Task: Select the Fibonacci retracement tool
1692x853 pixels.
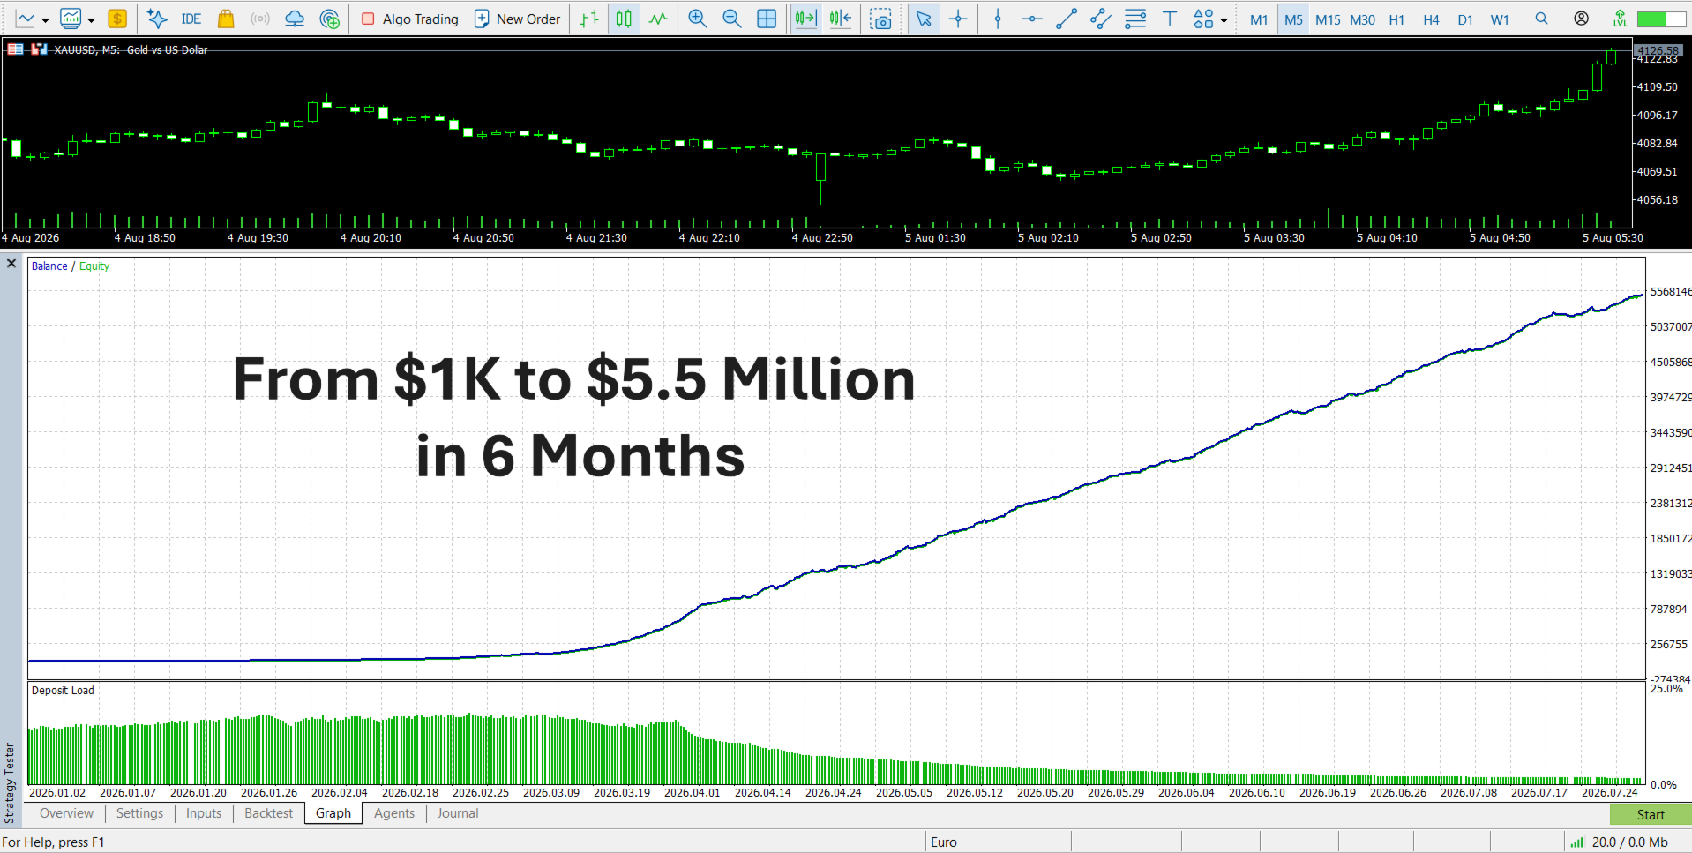Action: [1135, 19]
